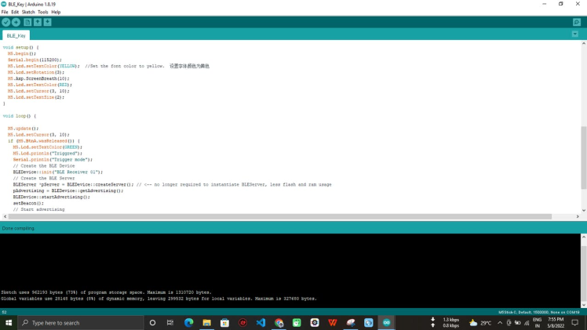Open the Tools menu
587x330 pixels.
pos(42,12)
